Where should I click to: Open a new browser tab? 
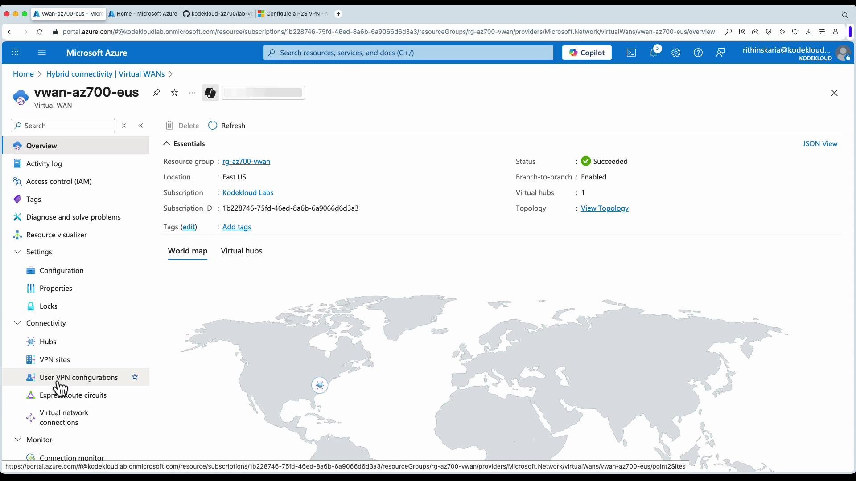[338, 14]
